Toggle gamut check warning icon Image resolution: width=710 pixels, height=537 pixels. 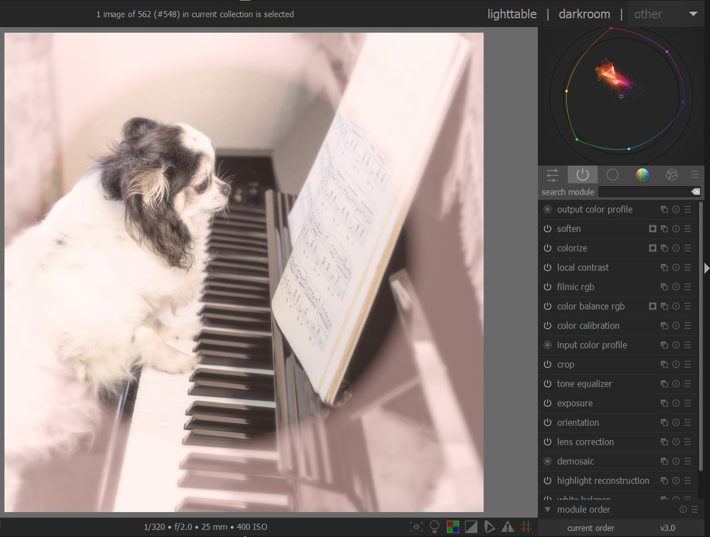click(508, 526)
